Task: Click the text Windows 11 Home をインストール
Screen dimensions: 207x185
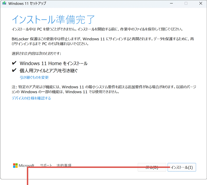Action: (x=54, y=63)
